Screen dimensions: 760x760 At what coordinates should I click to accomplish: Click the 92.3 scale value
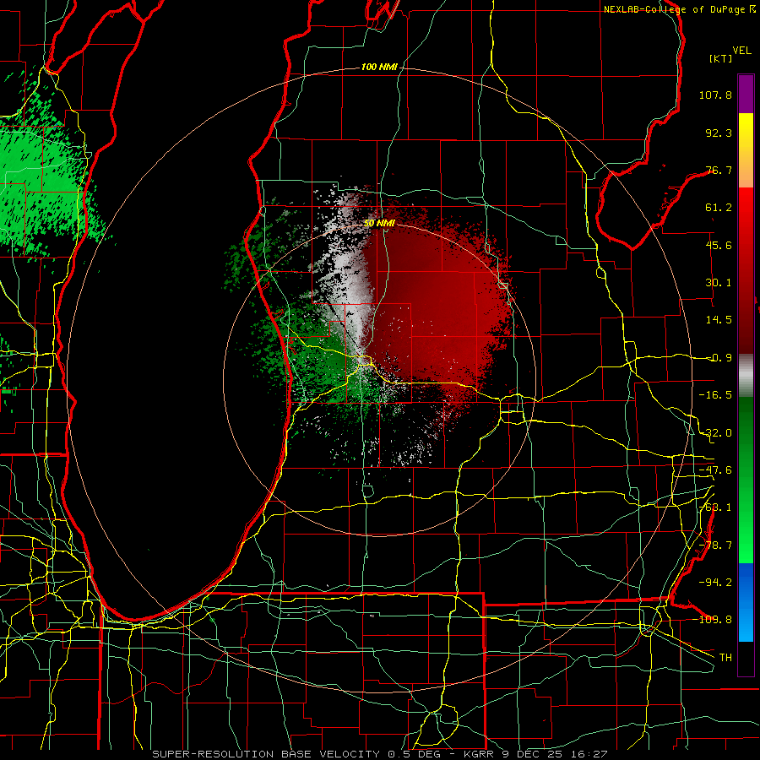tap(719, 133)
